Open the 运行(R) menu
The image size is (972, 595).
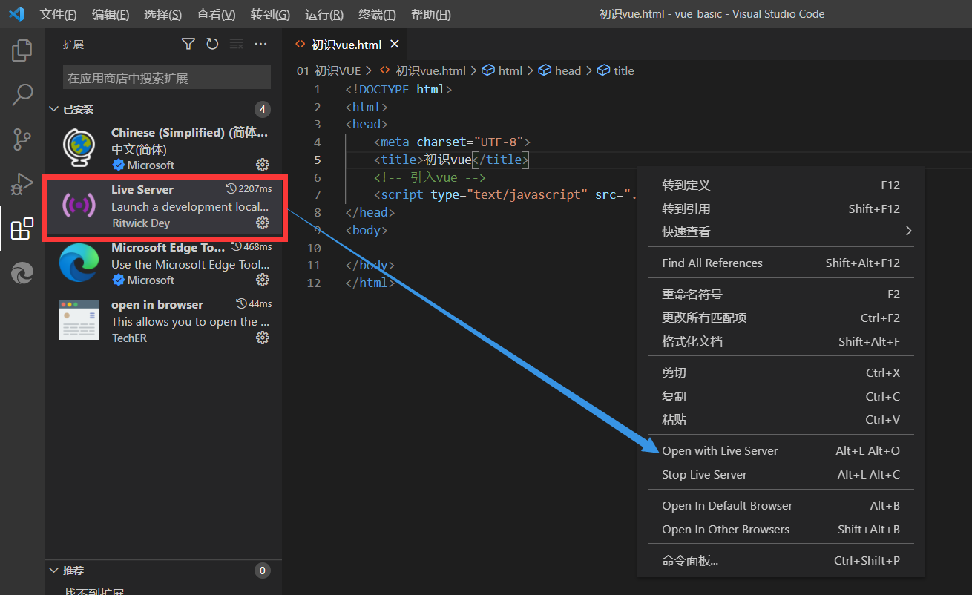point(324,14)
